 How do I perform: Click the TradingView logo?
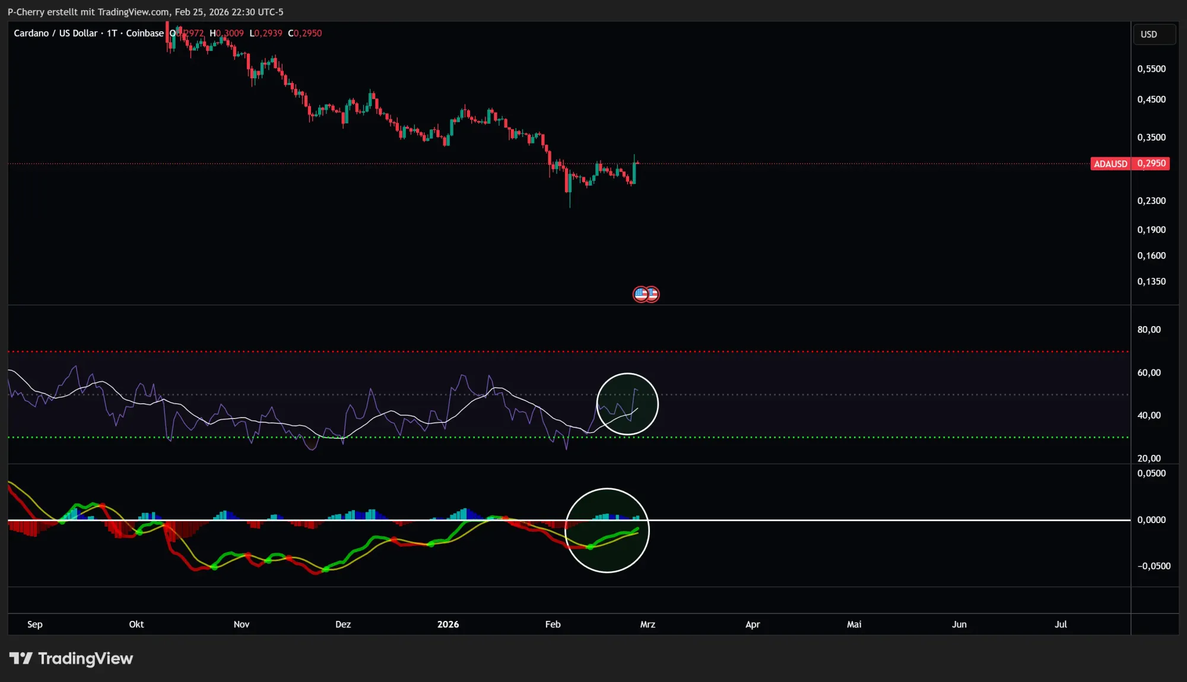coord(71,658)
